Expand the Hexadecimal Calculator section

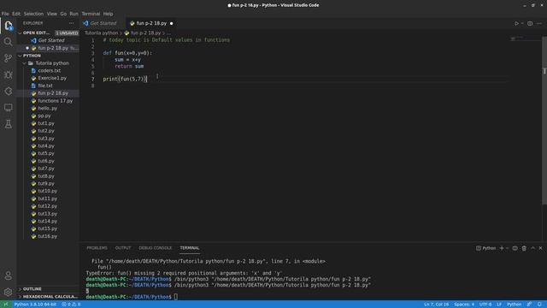(48, 297)
